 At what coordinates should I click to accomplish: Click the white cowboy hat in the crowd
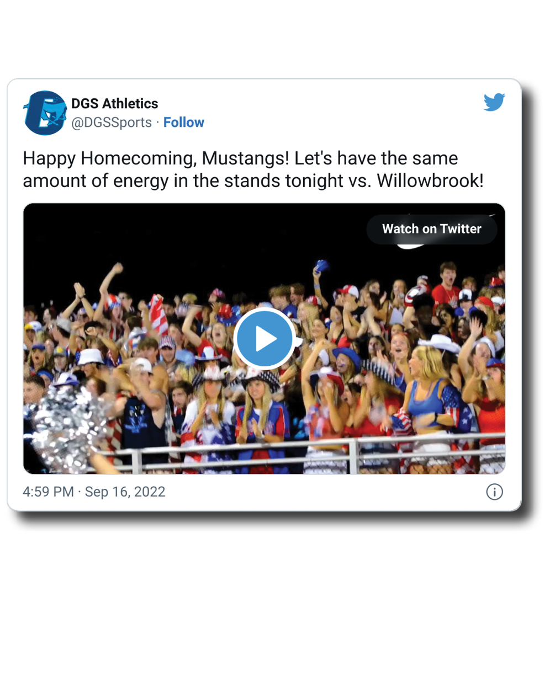(440, 343)
